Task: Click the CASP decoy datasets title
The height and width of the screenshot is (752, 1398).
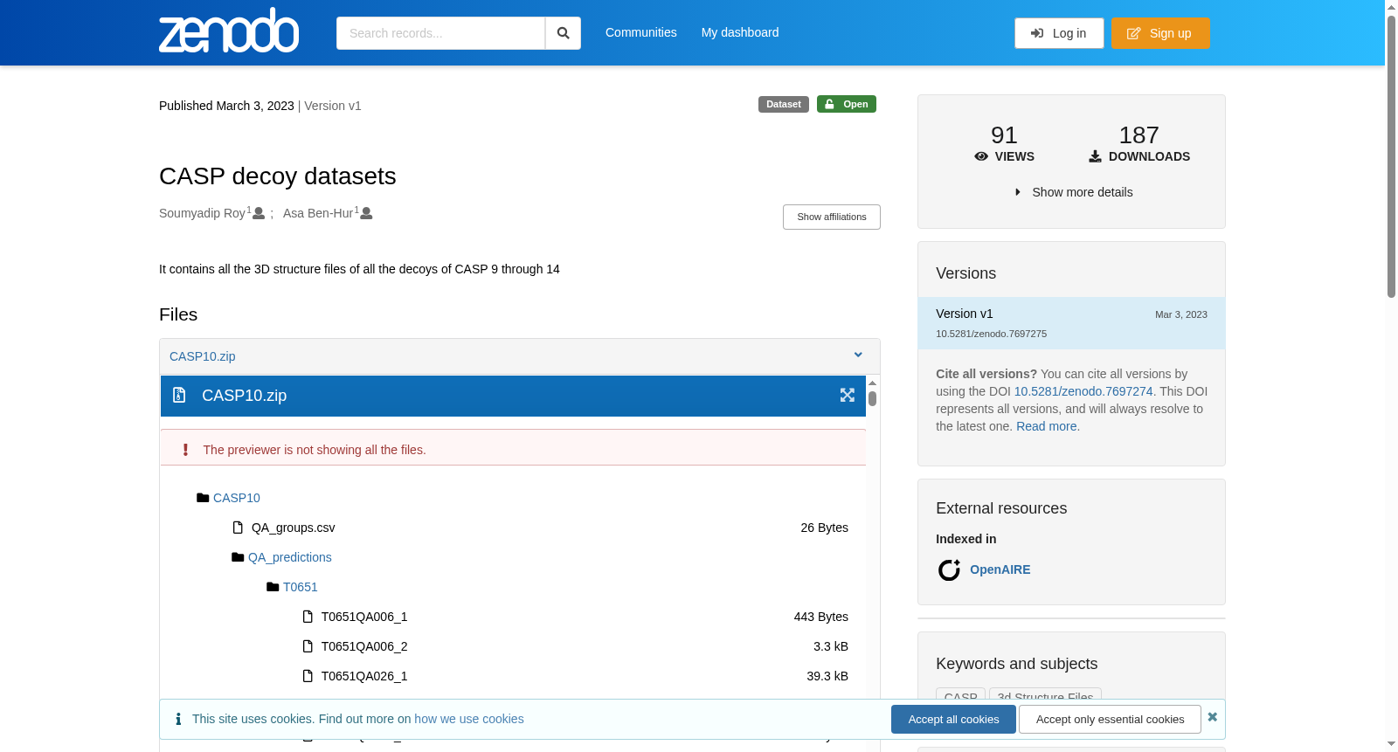Action: tap(278, 176)
